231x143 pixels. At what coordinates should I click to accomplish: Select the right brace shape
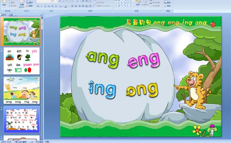tap(131, 6)
